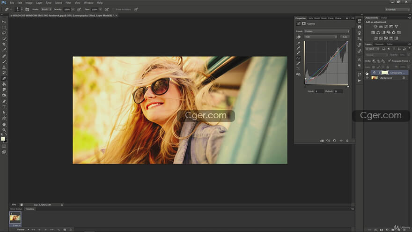Select the Rectangular Marquee tool
Viewport: 412px width, 232px height.
(4, 28)
